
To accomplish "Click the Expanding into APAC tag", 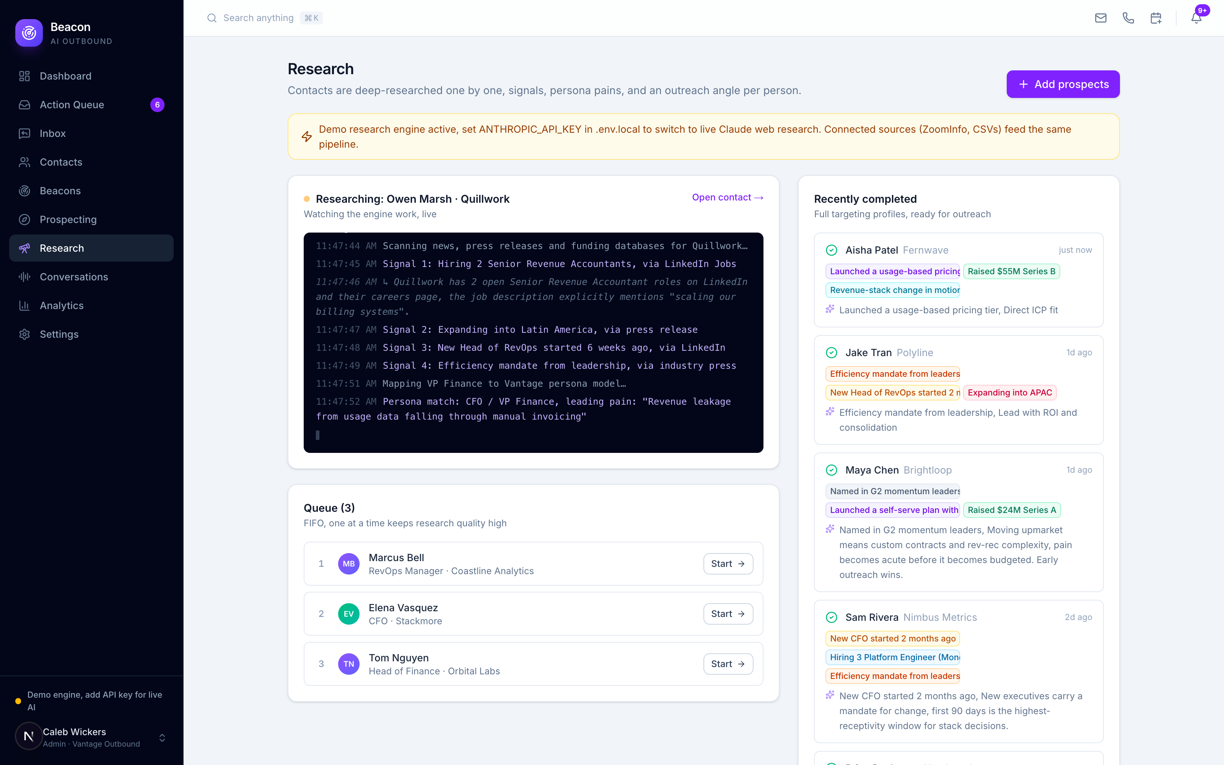I will [1009, 392].
